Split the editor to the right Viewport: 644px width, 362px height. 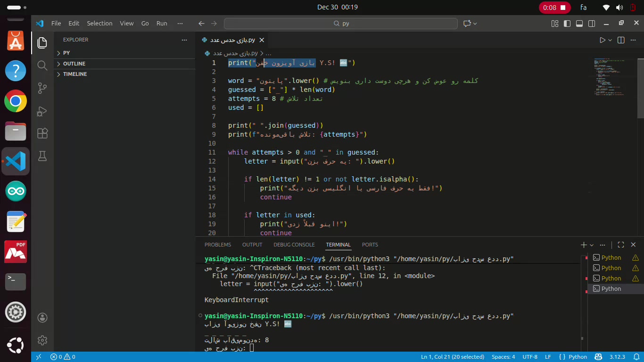(621, 40)
